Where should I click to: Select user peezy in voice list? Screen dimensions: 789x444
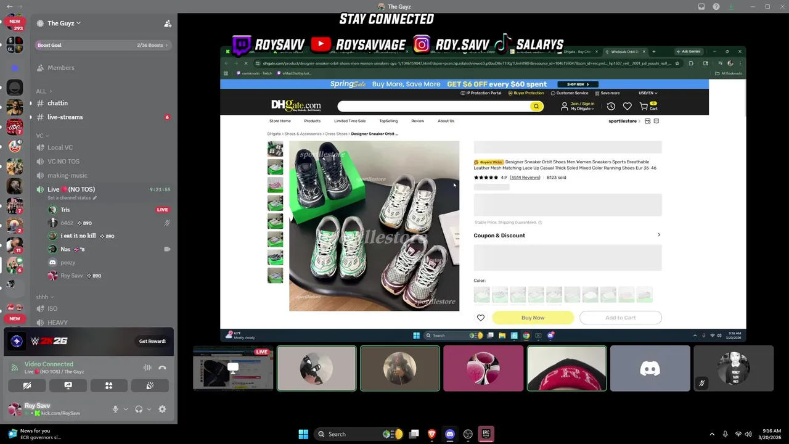(68, 263)
